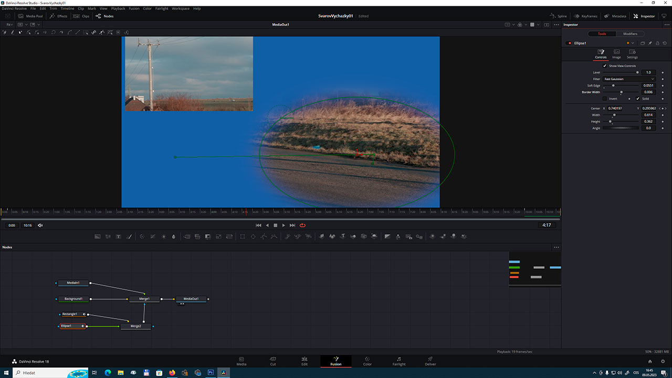Toggle the Inspector panel button
The height and width of the screenshot is (378, 672).
[644, 16]
